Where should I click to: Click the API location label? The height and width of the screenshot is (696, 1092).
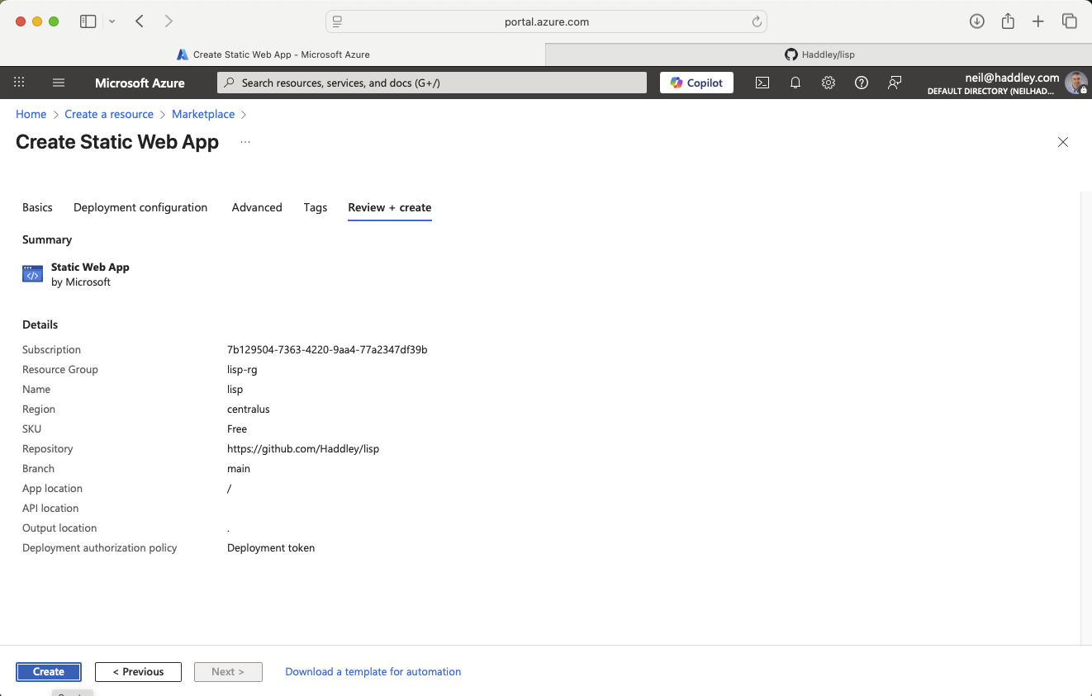[x=50, y=509]
